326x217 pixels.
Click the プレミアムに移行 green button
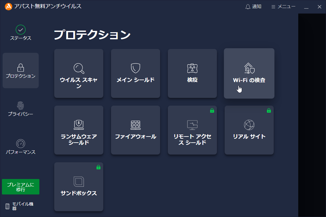coord(21,187)
